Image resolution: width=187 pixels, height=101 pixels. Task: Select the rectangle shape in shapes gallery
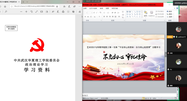point(137,12)
